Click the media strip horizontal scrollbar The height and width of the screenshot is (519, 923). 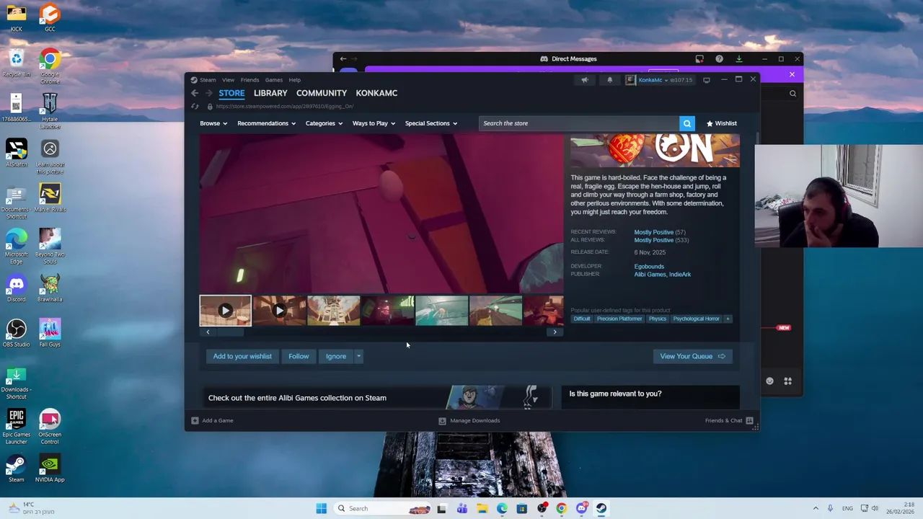click(x=381, y=332)
